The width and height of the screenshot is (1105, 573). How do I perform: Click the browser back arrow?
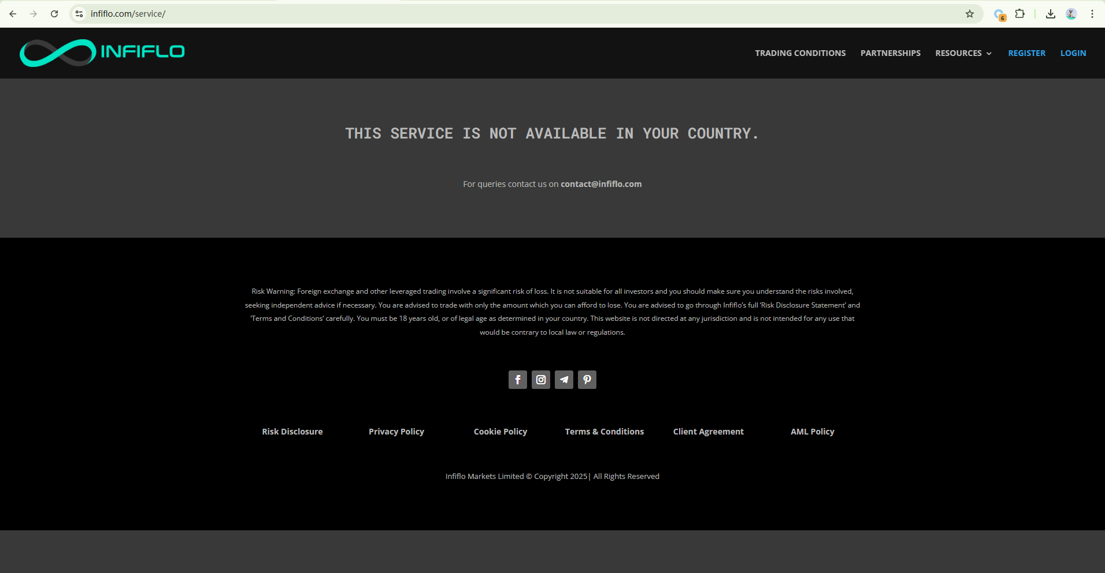click(13, 14)
